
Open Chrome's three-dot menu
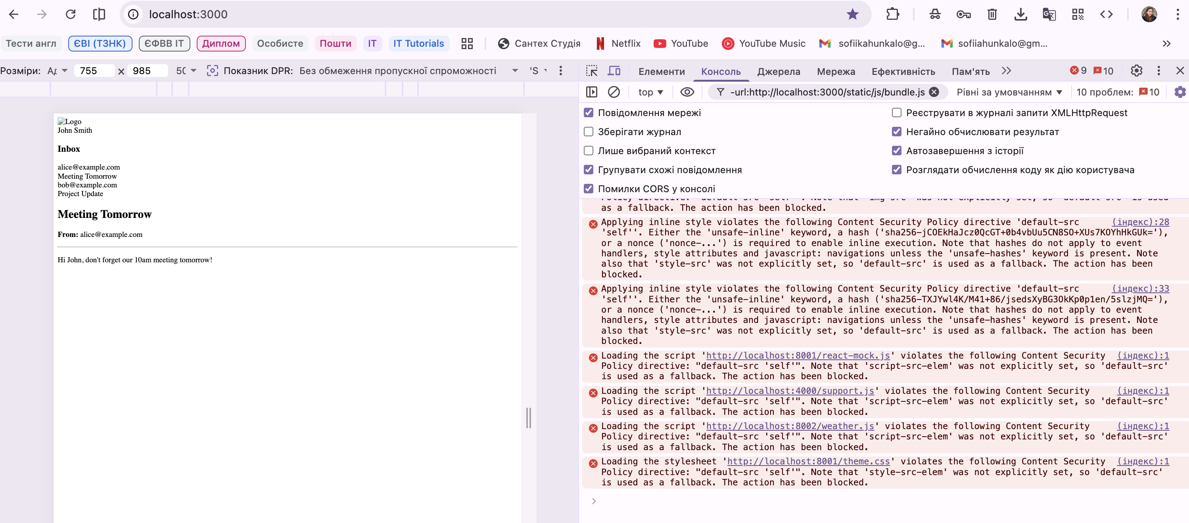tap(1177, 14)
